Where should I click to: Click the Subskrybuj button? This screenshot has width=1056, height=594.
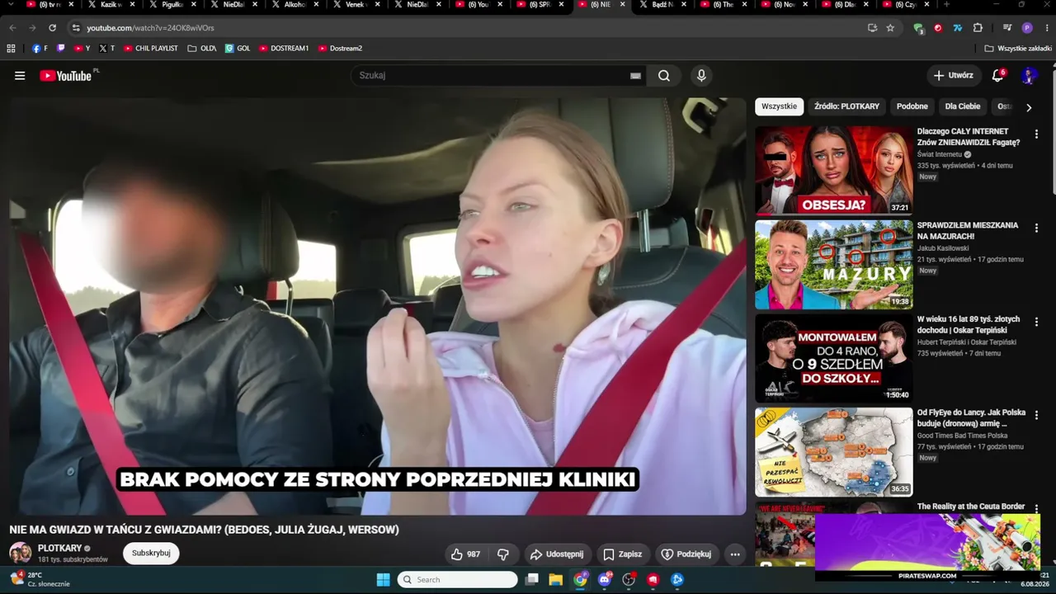(x=151, y=553)
